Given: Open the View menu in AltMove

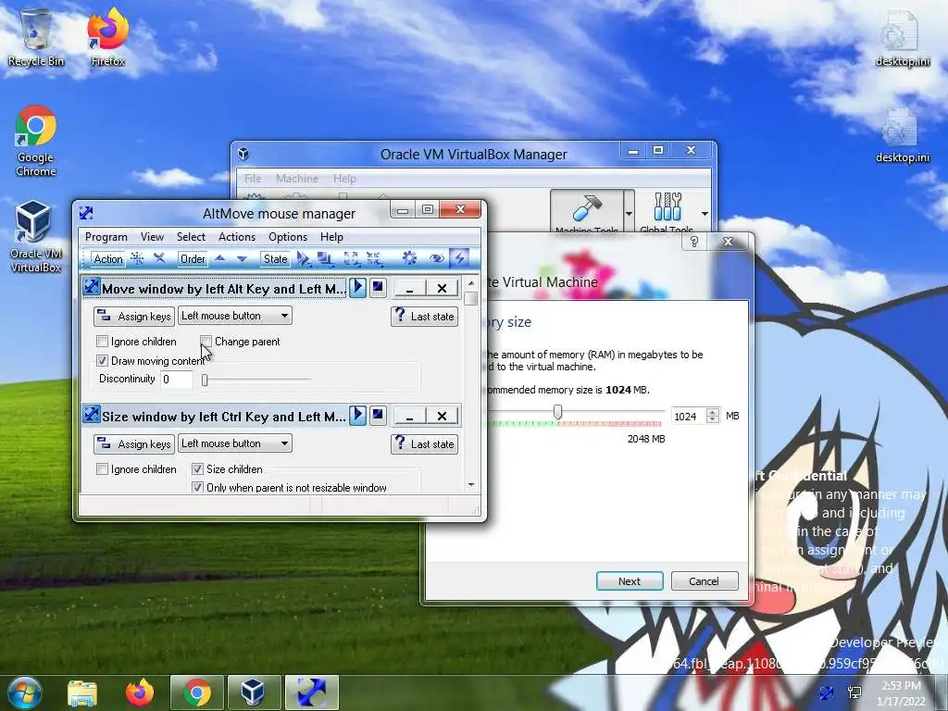Looking at the screenshot, I should (153, 237).
